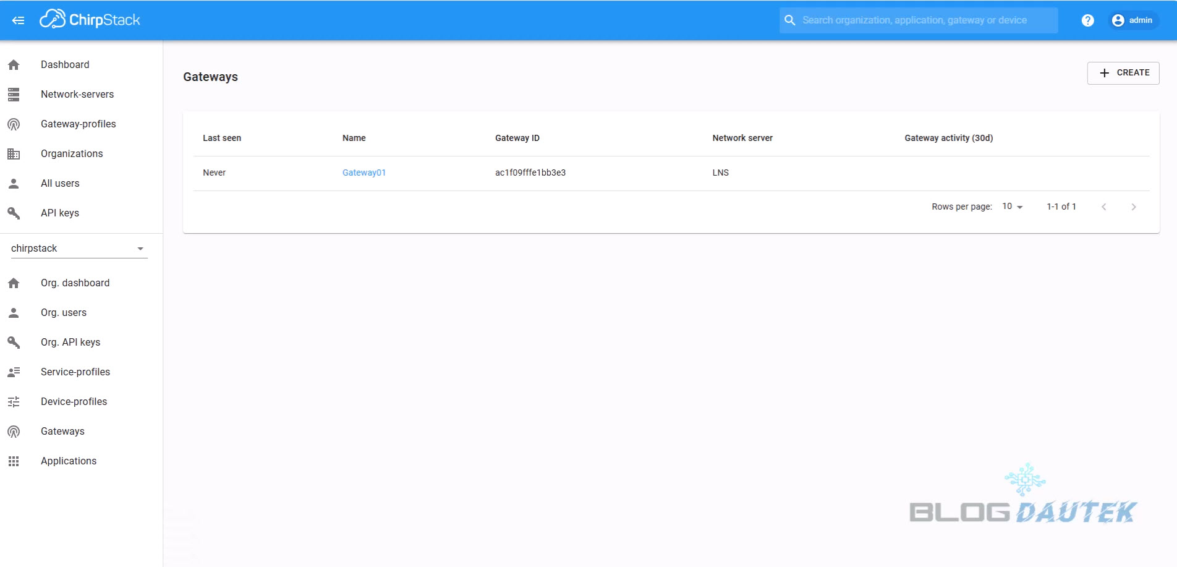Collapse sidebar with the back-arrow menu icon

(x=18, y=20)
